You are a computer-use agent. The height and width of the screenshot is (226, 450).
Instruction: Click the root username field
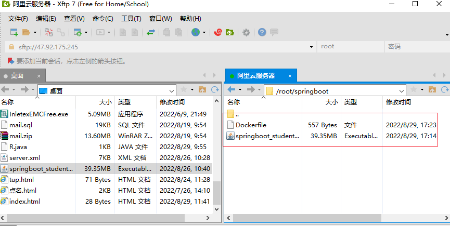pos(350,47)
